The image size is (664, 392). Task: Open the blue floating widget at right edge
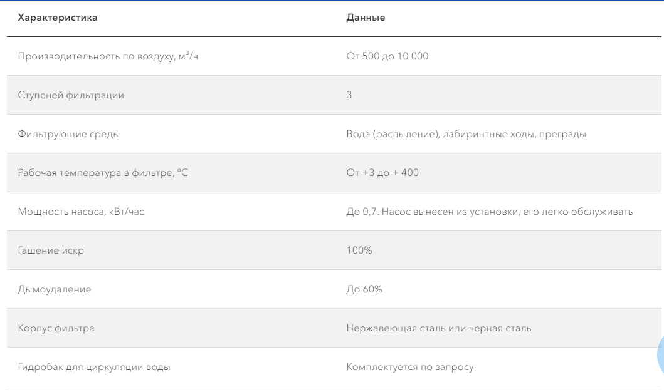[661, 354]
